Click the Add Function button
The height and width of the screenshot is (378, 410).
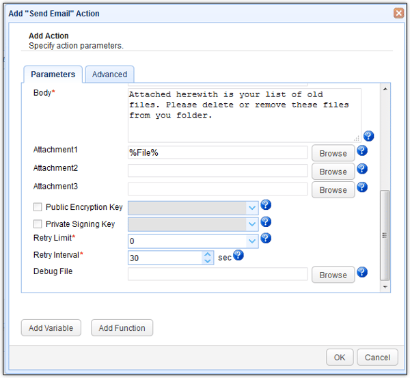[122, 328]
